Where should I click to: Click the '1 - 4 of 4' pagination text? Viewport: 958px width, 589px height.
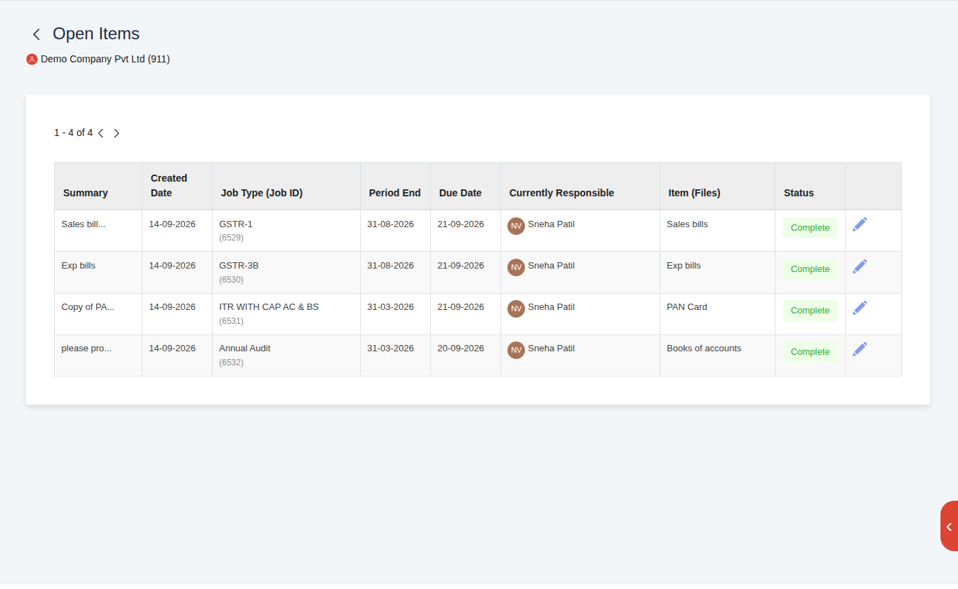(73, 133)
